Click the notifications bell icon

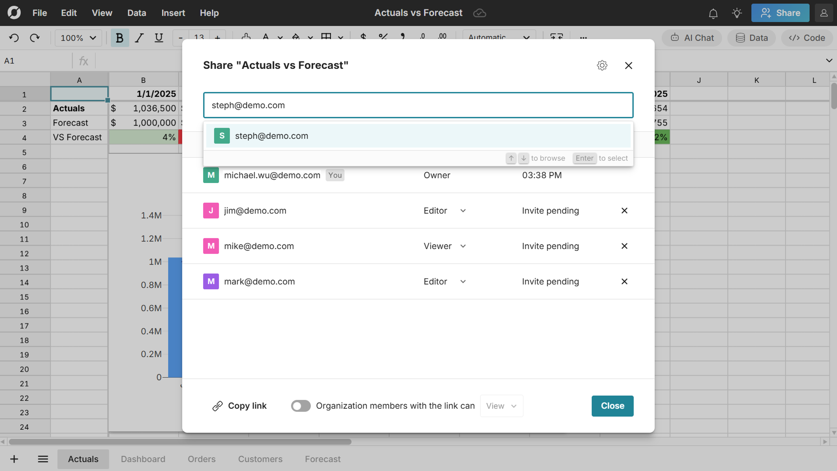tap(713, 13)
